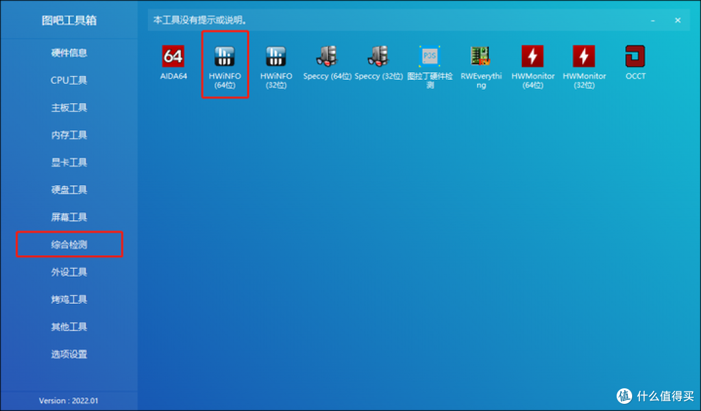The height and width of the screenshot is (411, 701).
Task: Minimize the 图吧工具箱 window
Action: click(653, 20)
